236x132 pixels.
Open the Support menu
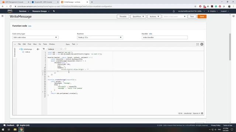(x=225, y=11)
